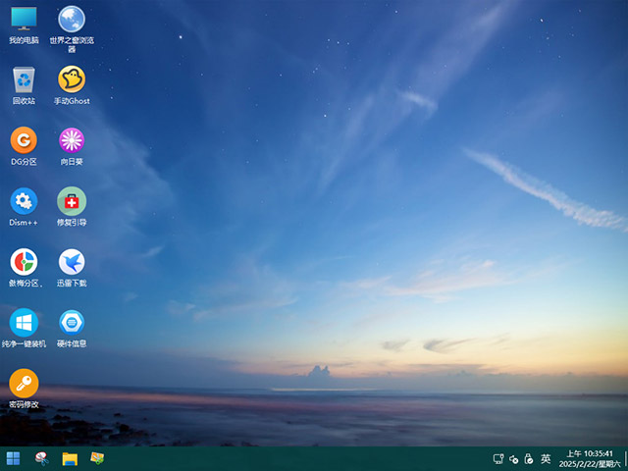Open the network tray icon
Image resolution: width=628 pixels, height=471 pixels.
click(x=498, y=459)
